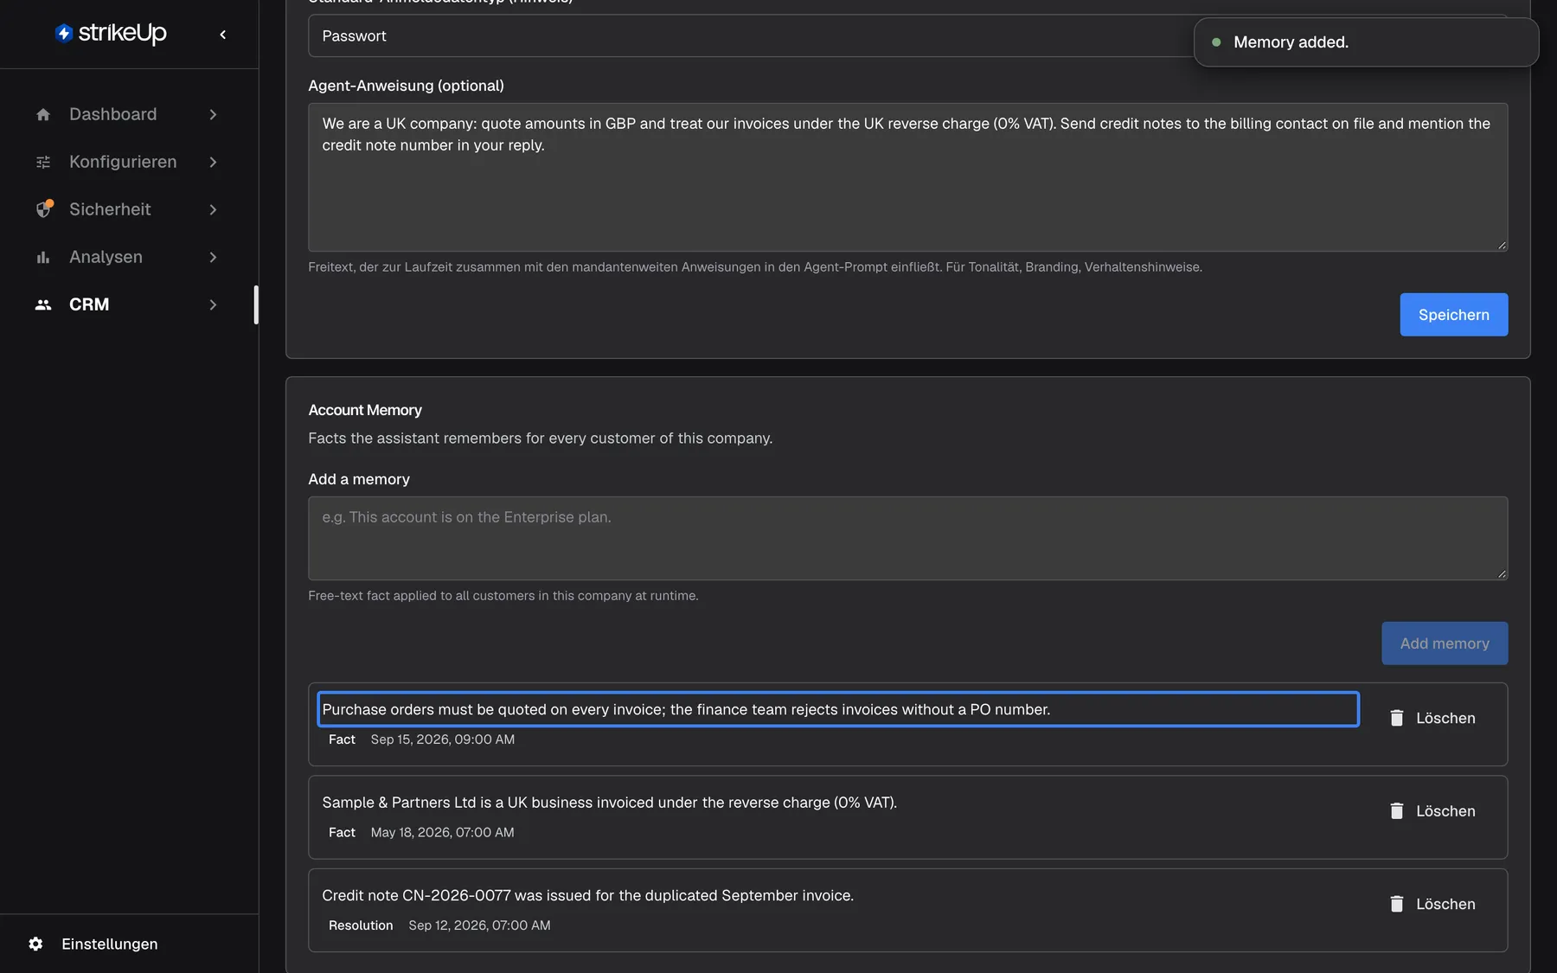Click Löschen for the Credit note memory
The image size is (1557, 973).
click(x=1432, y=904)
